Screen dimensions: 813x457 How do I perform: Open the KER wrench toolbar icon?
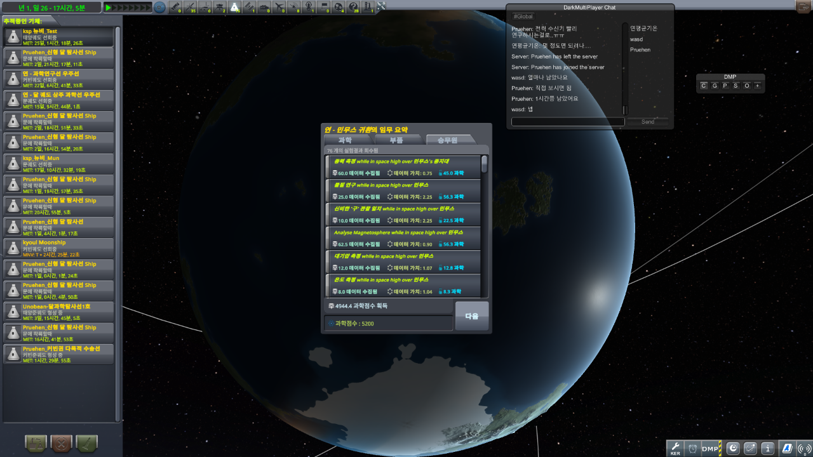coord(675,449)
